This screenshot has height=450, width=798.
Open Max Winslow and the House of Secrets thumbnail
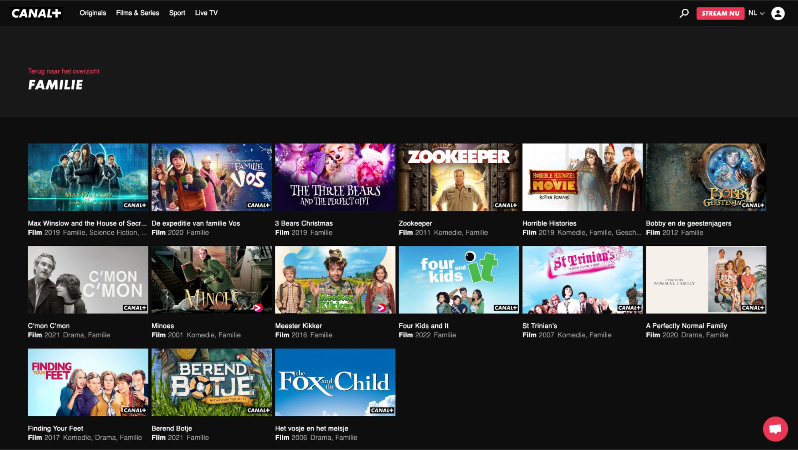click(x=88, y=177)
